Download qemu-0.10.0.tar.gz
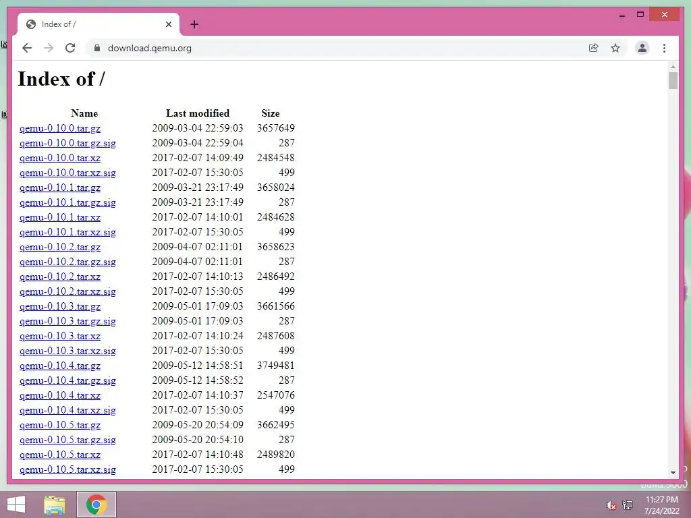 (60, 128)
